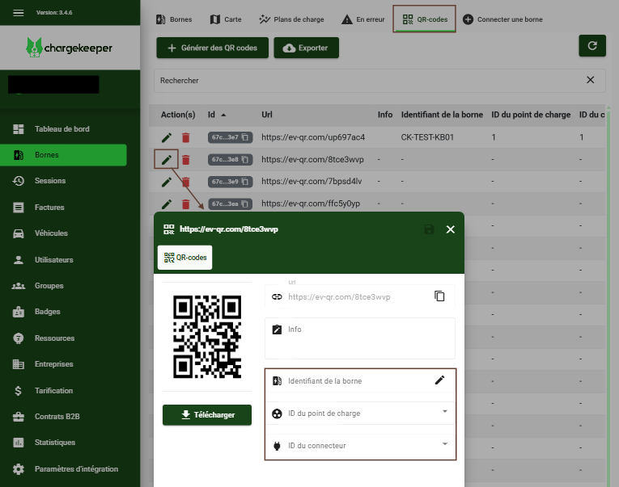619x487 pixels.
Task: Clear the Rechercher field with the X
Action: [x=590, y=80]
